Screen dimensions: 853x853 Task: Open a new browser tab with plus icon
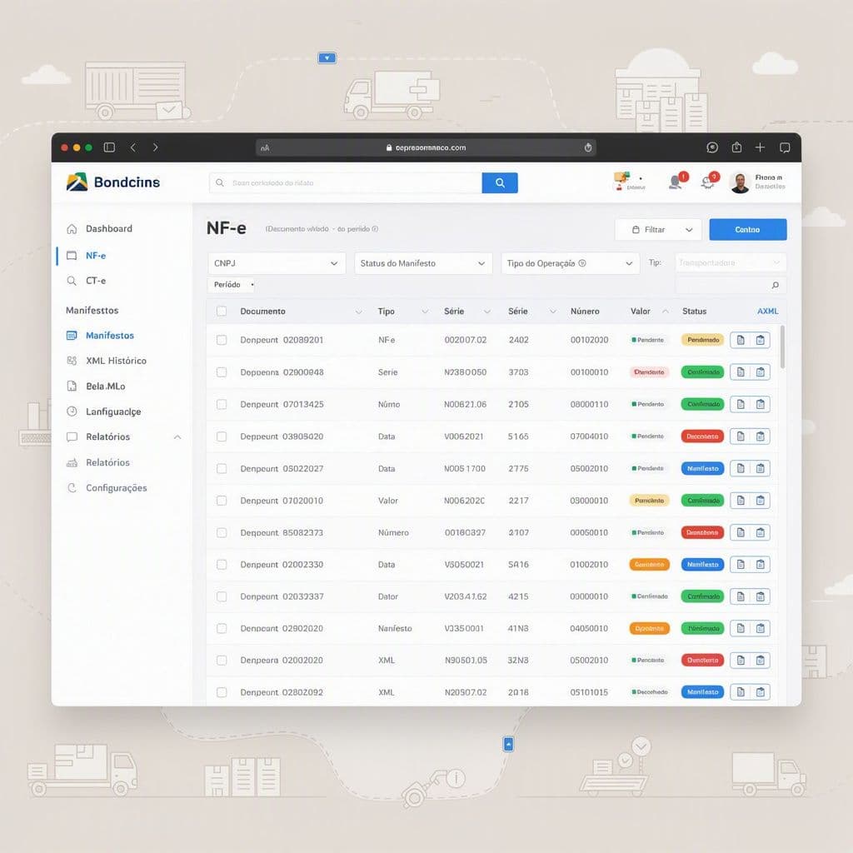760,147
